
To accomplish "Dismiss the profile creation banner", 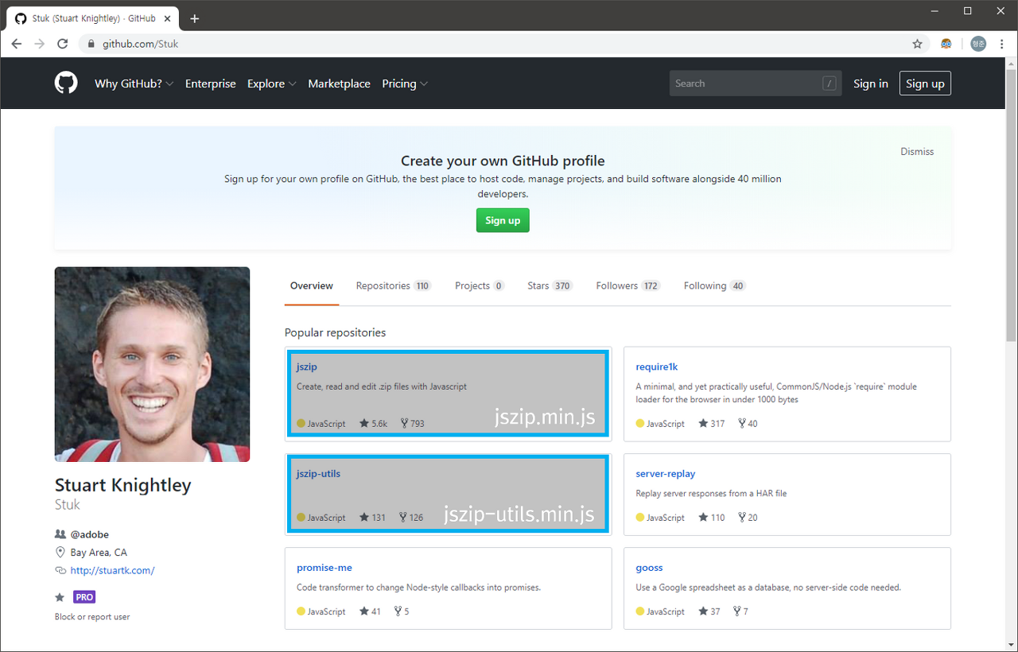I will coord(917,151).
